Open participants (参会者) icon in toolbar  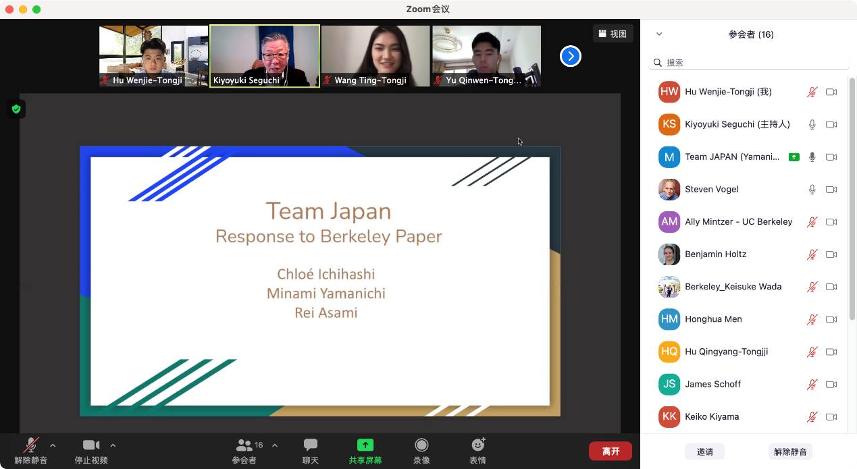(244, 445)
